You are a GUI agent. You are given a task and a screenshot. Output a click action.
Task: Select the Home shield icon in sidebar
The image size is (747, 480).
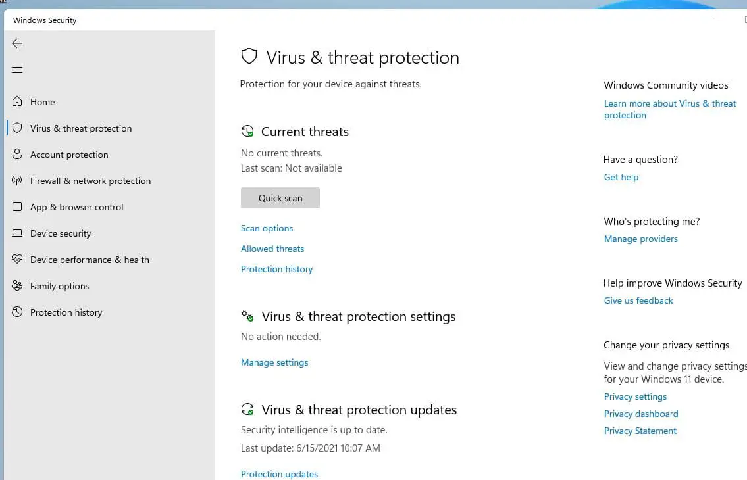17,102
